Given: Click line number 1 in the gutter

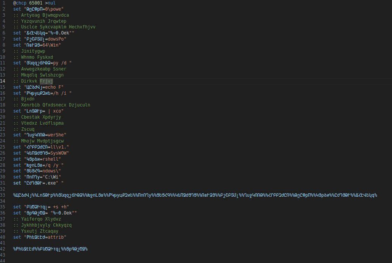Looking at the screenshot, I should point(4,3).
